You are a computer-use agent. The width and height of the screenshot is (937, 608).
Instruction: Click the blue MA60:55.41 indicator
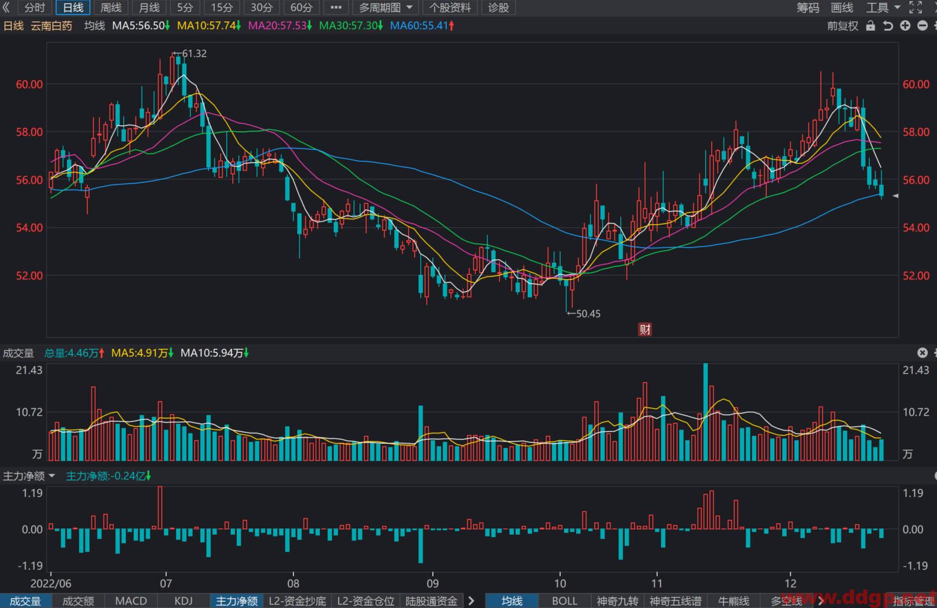pyautogui.click(x=422, y=25)
